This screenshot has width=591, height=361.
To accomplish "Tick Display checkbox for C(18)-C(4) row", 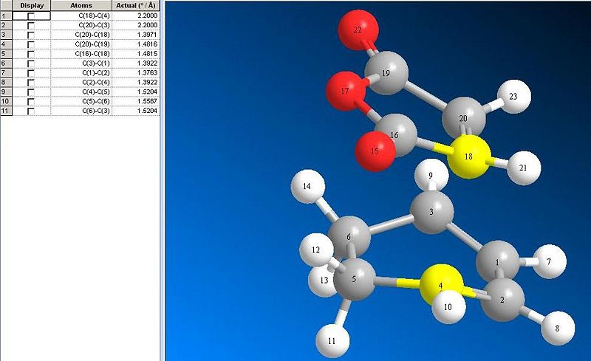I will (x=31, y=16).
